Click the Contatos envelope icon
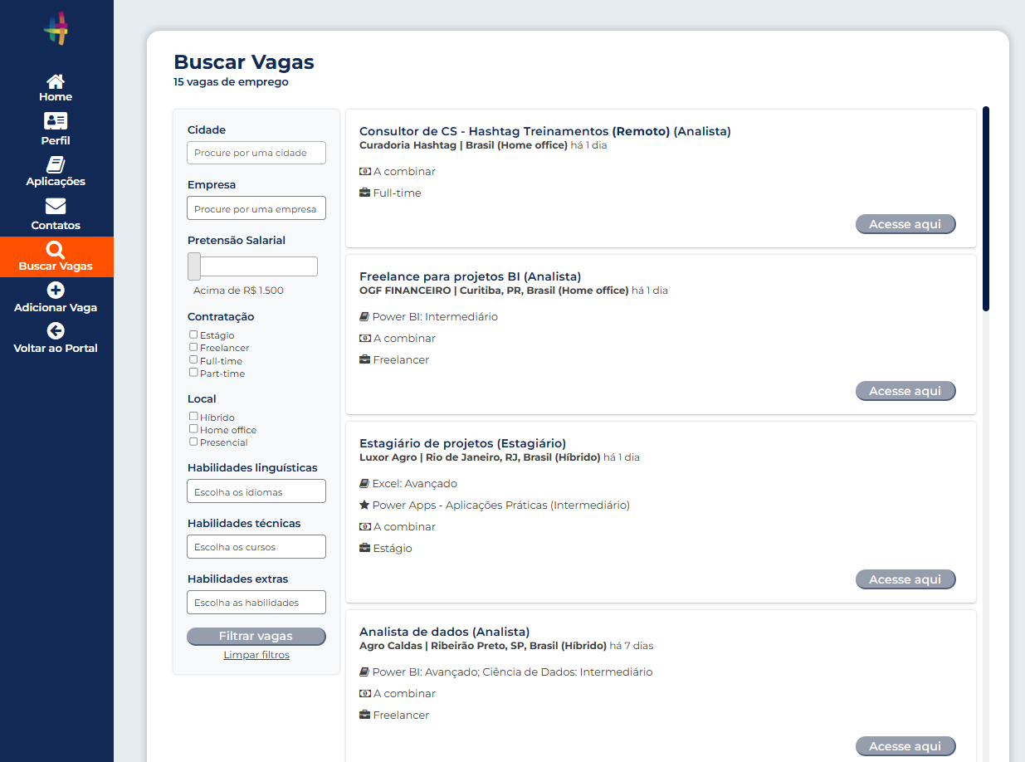 [x=56, y=206]
